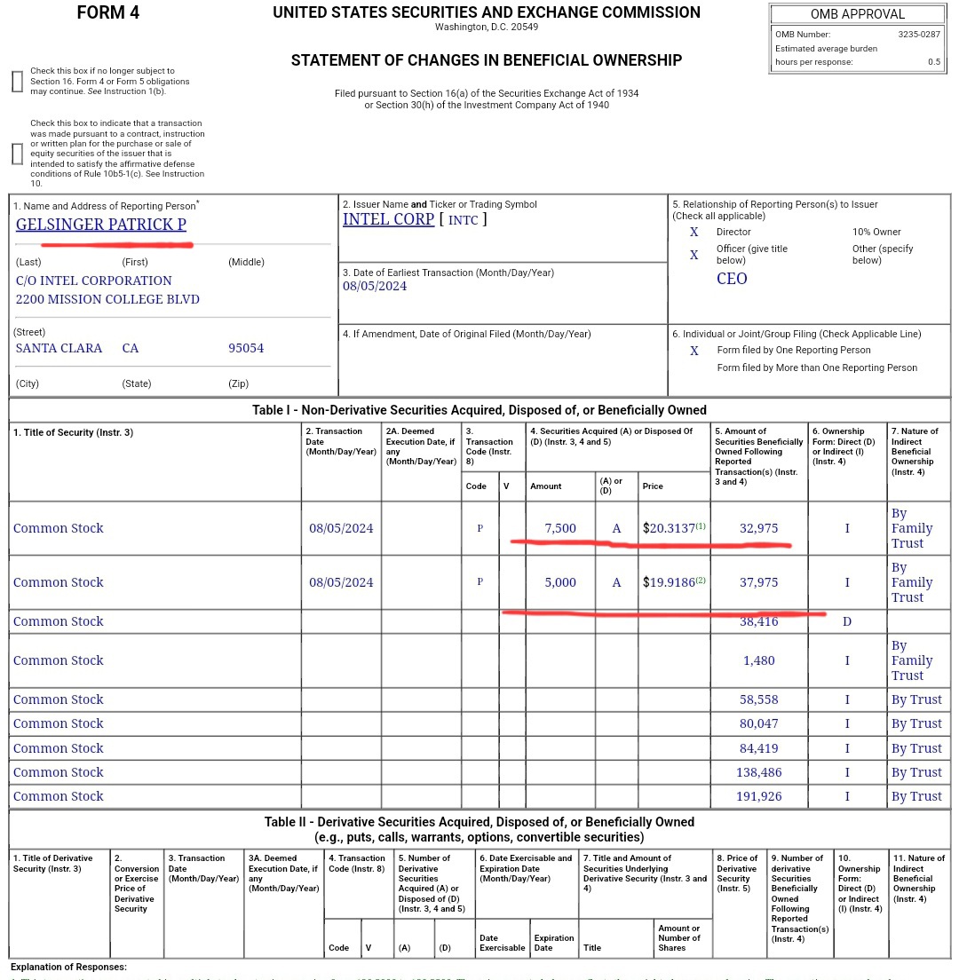The height and width of the screenshot is (980, 959).
Task: Click the 38,416 direct ownership amount
Action: 759,621
